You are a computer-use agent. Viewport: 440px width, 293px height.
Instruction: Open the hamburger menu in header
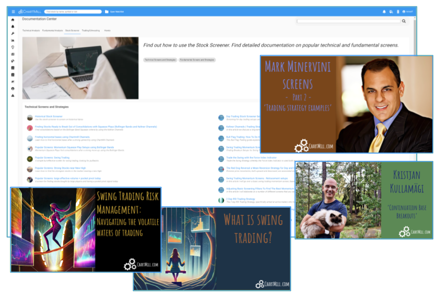[x=13, y=11]
